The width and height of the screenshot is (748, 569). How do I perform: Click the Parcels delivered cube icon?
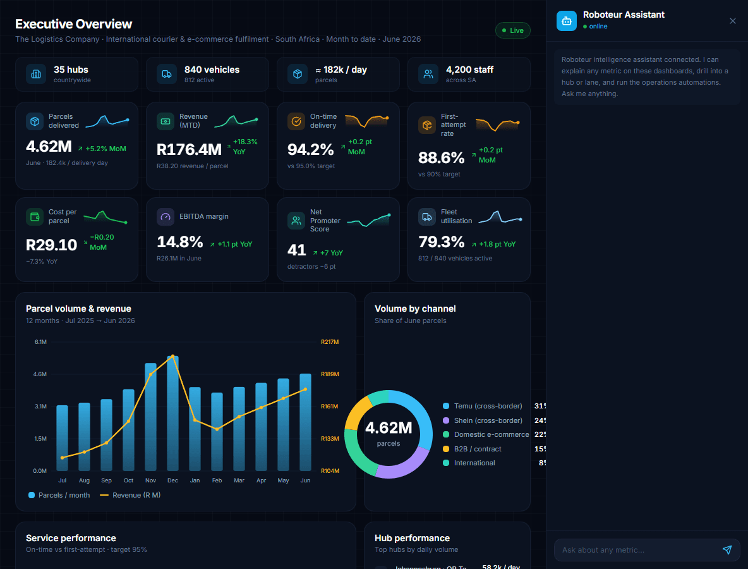point(35,121)
